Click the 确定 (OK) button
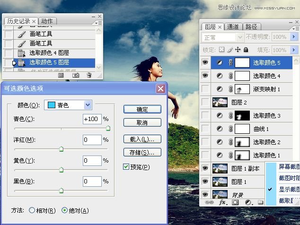 tap(142, 109)
